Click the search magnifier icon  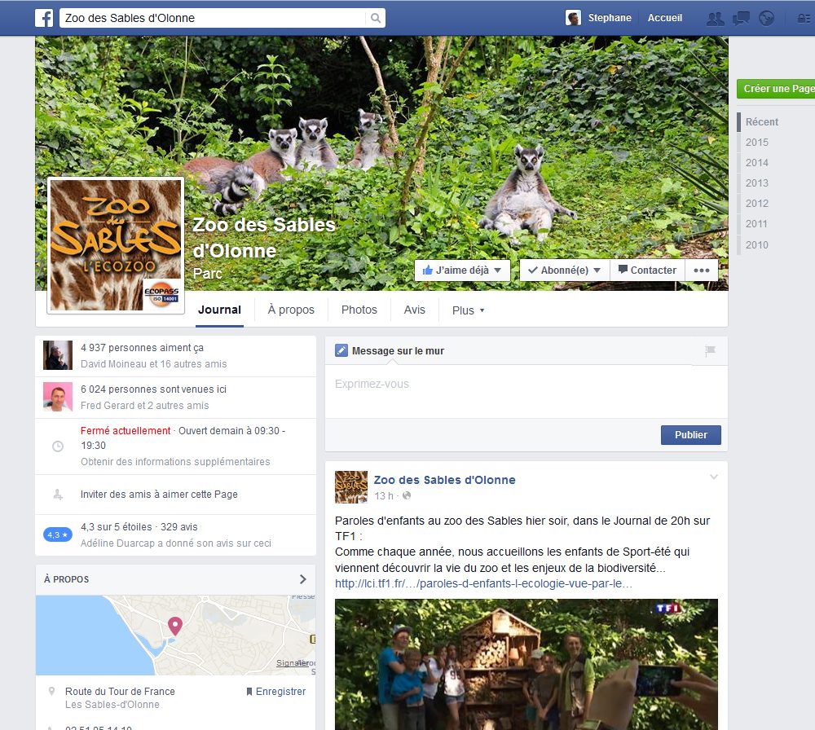[375, 18]
